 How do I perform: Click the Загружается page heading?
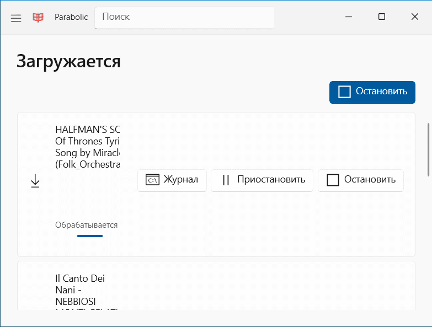tap(68, 62)
